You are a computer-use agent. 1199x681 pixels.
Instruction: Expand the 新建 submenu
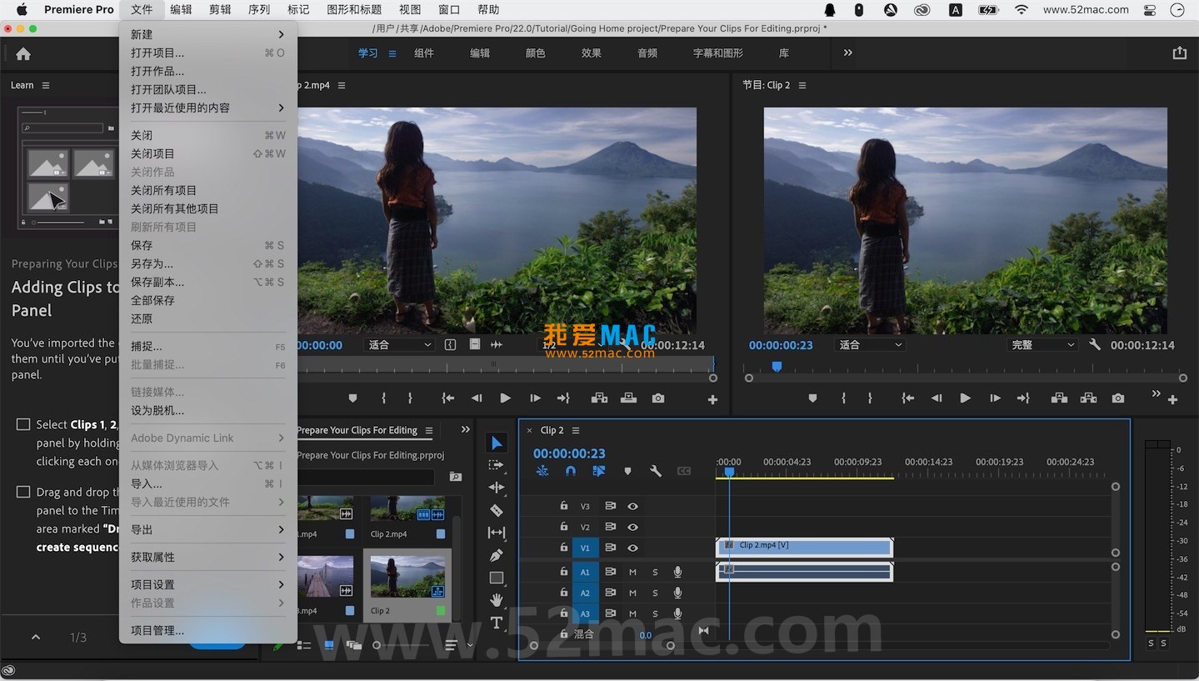click(x=208, y=34)
